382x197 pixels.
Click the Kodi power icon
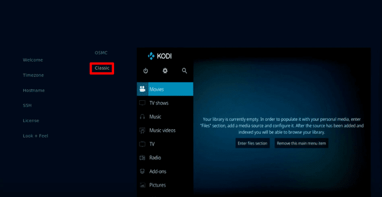coord(146,71)
